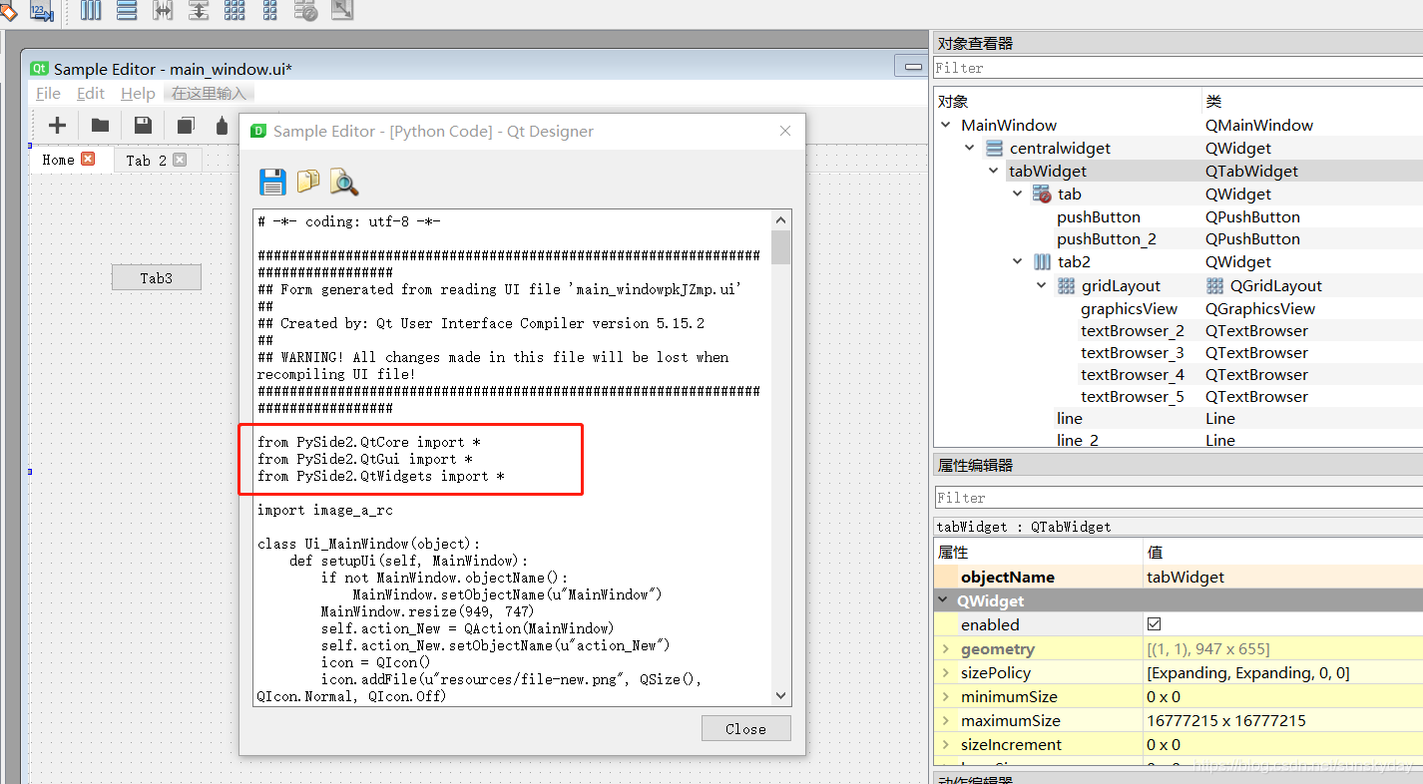Click the Close button in the code dialog

click(x=745, y=728)
